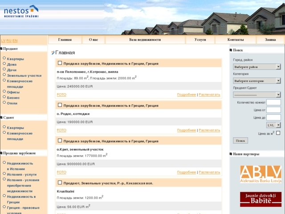Enable the Цена за м² checkbox

tap(278, 133)
